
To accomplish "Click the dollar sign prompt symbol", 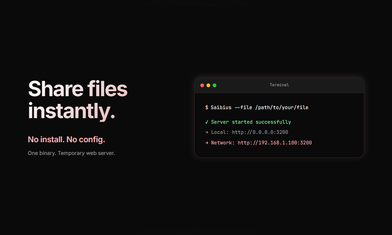I will (207, 108).
